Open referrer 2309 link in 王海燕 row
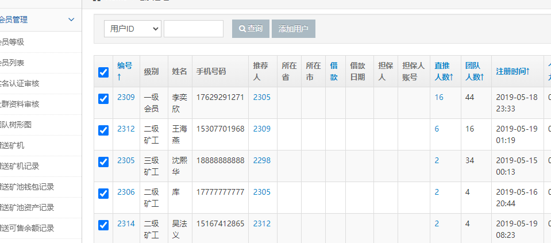 [262, 129]
